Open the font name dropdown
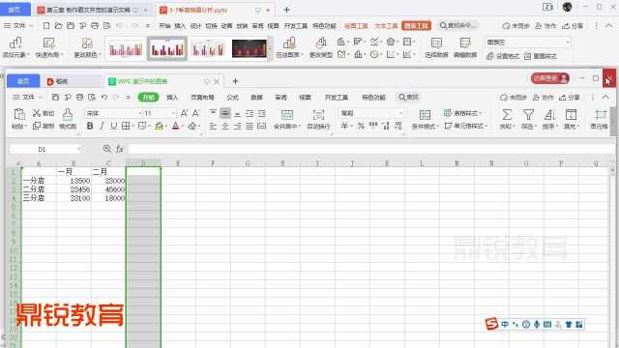Screen dimensions: 619x348 pyautogui.click(x=139, y=113)
